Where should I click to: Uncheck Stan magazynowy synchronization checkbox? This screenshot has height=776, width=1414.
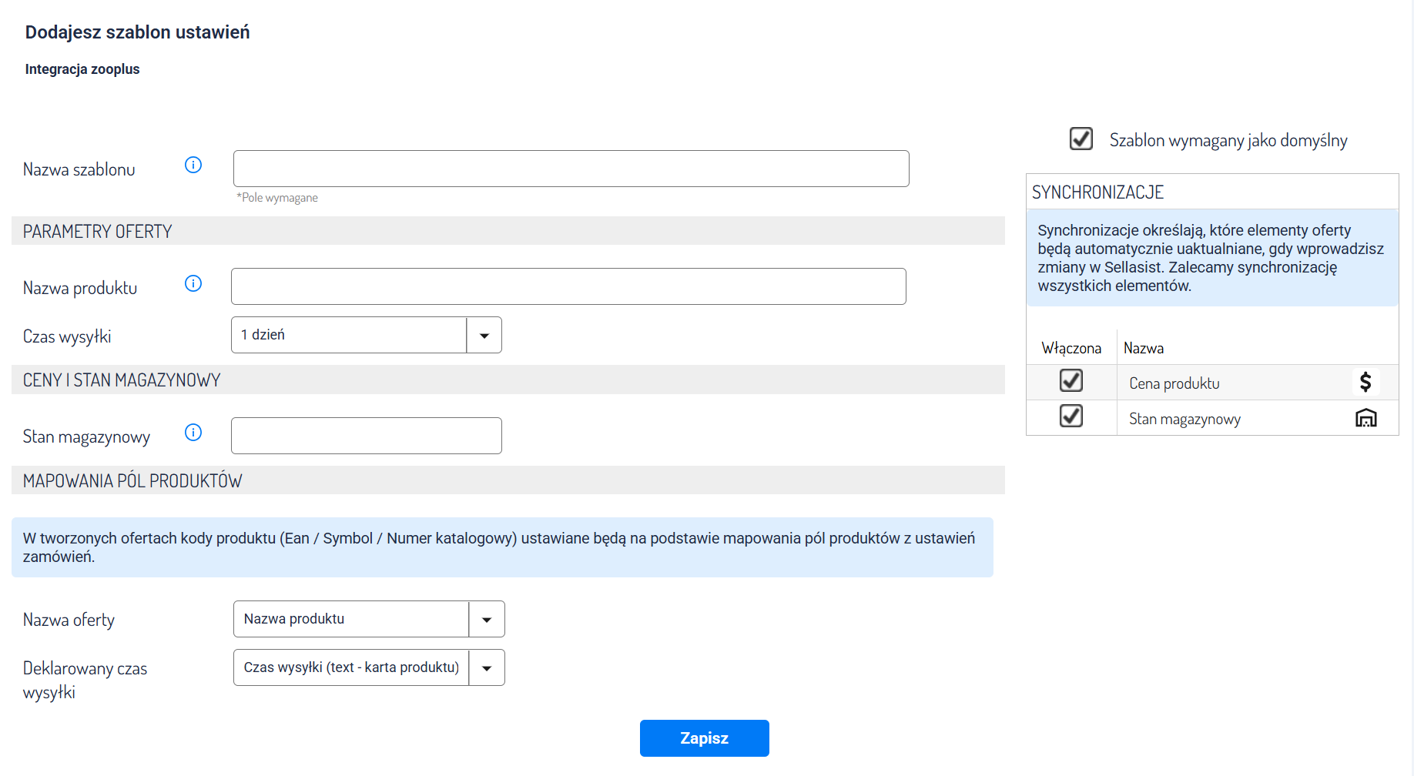coord(1071,416)
